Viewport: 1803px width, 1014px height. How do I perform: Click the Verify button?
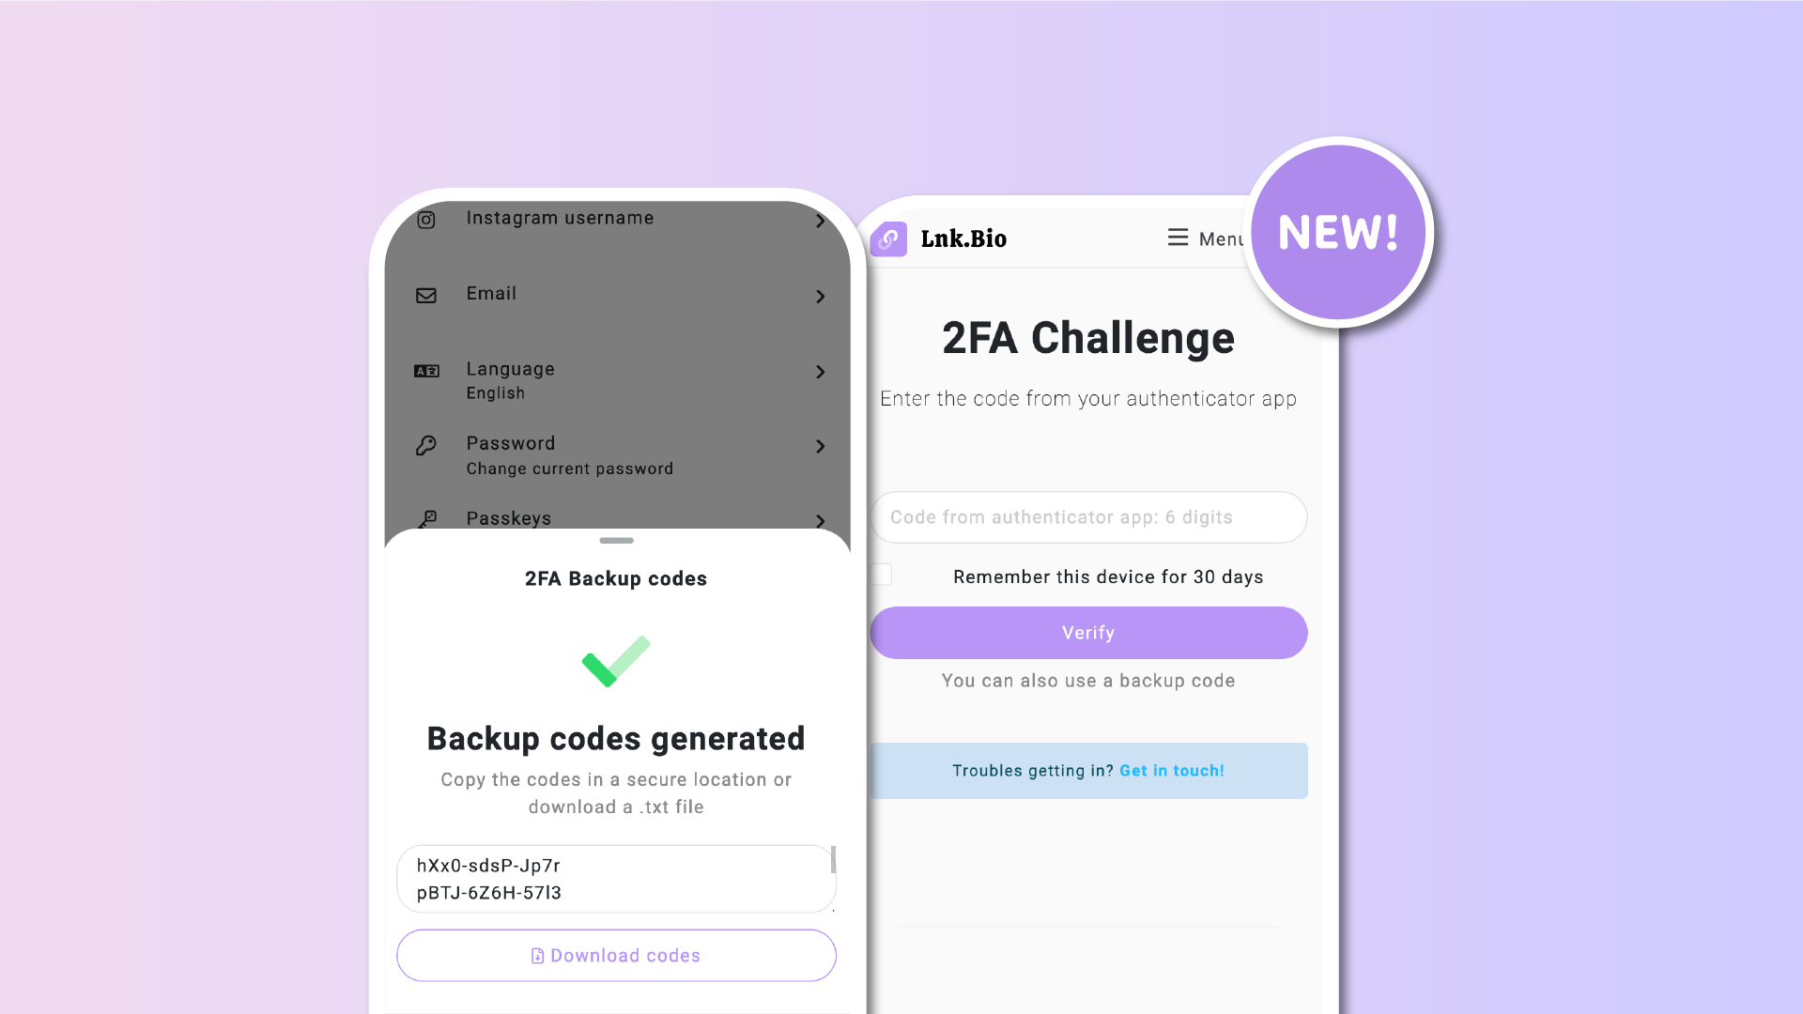point(1088,633)
